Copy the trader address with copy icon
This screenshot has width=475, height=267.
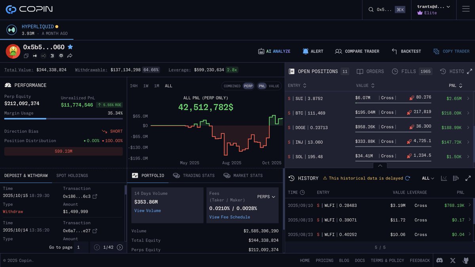pyautogui.click(x=26, y=56)
